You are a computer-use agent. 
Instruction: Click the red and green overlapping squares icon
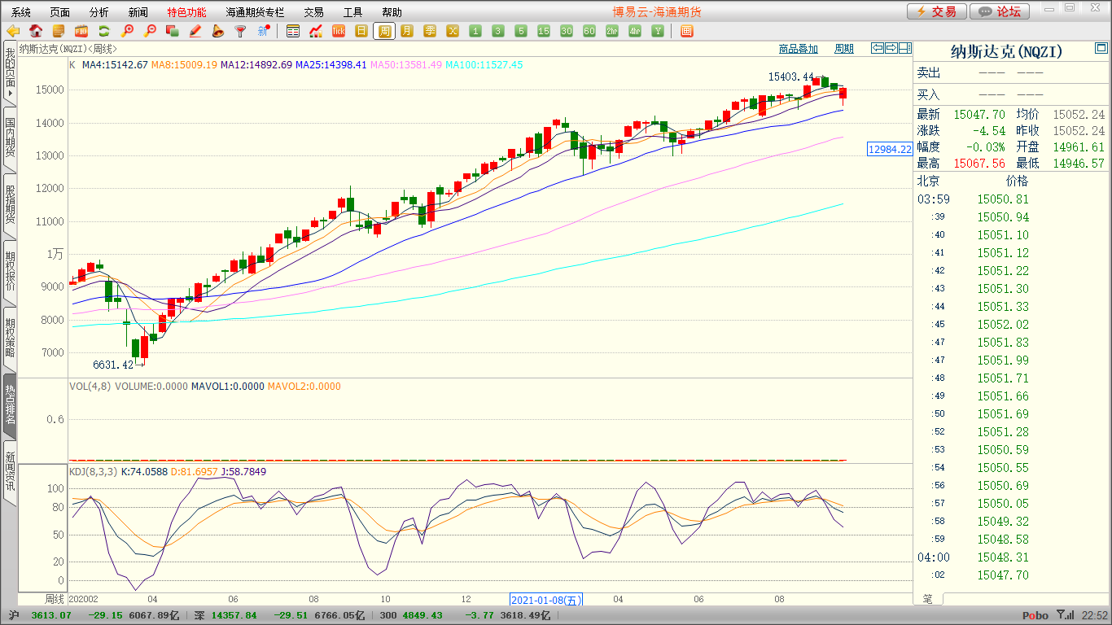point(173,31)
